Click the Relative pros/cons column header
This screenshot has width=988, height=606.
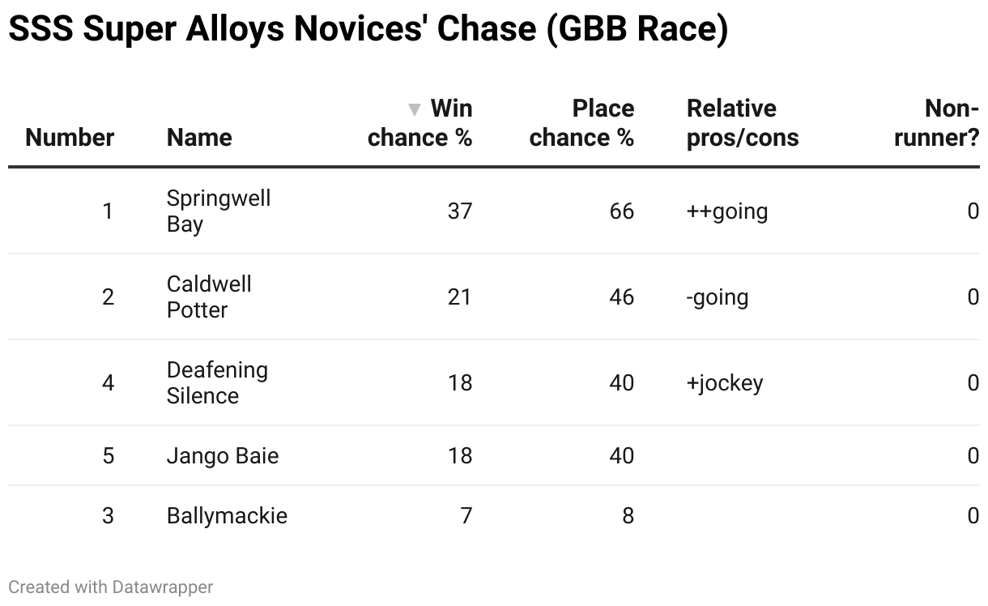pyautogui.click(x=743, y=123)
